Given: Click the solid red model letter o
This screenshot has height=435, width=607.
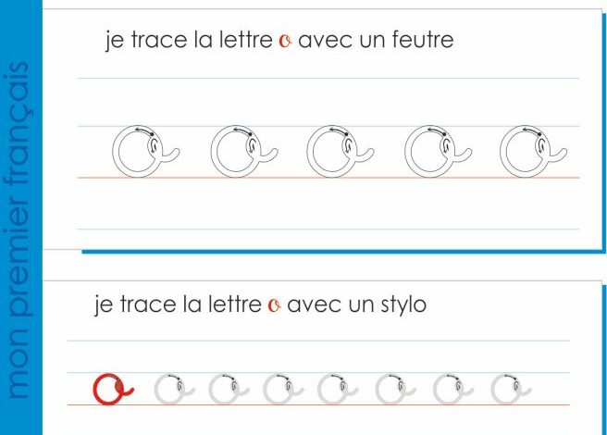Looking at the screenshot, I should point(114,390).
